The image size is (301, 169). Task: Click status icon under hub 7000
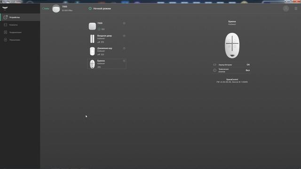99,29
